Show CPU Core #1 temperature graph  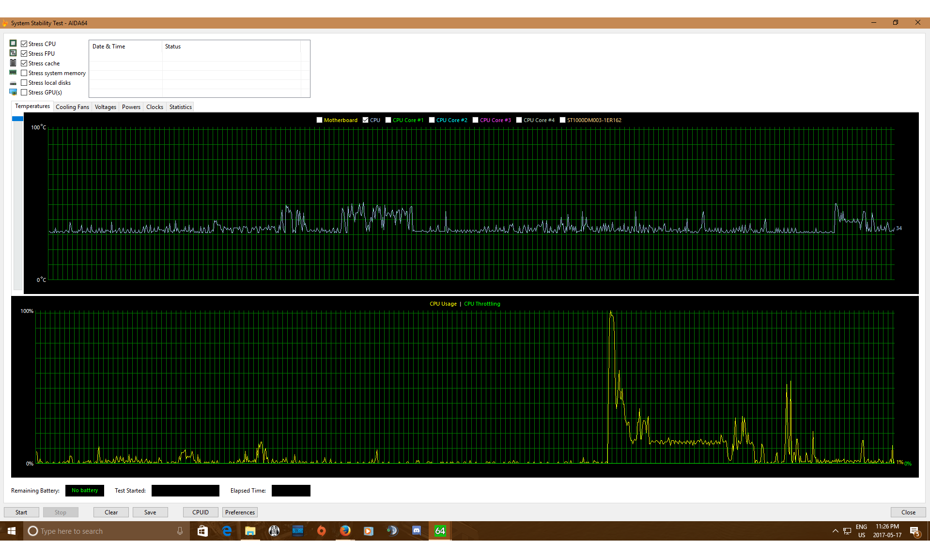coord(388,120)
